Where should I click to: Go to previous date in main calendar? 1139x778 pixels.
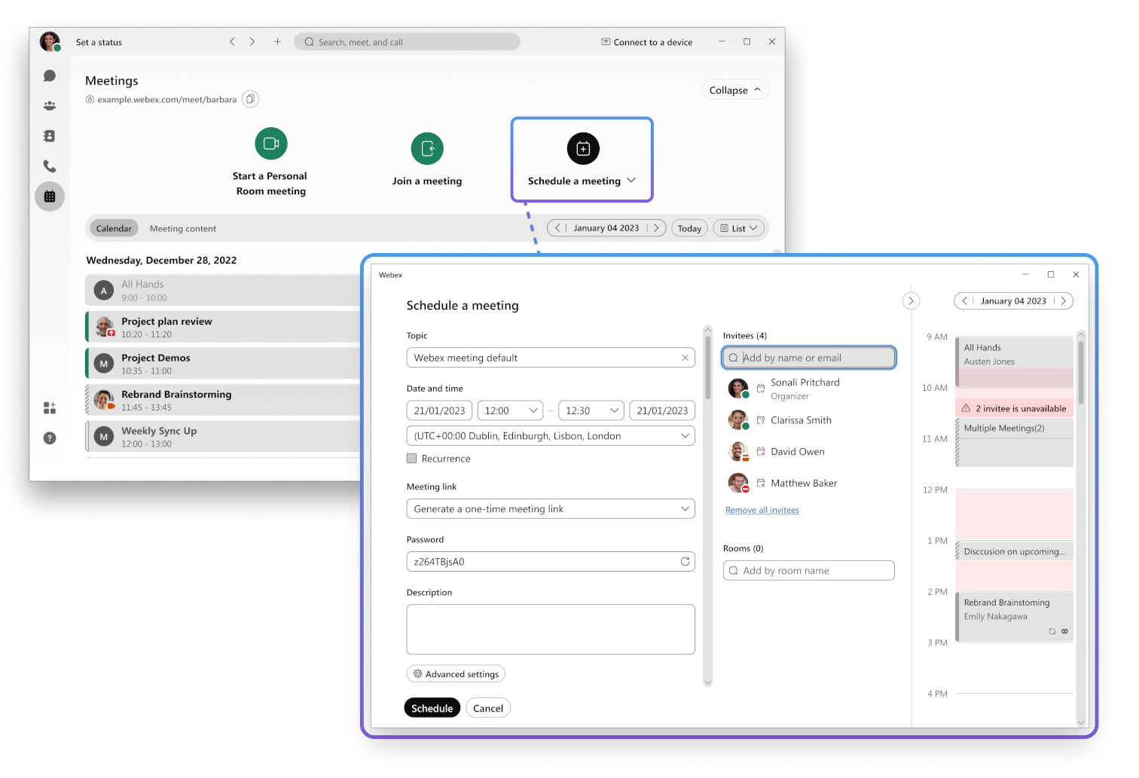tap(557, 228)
